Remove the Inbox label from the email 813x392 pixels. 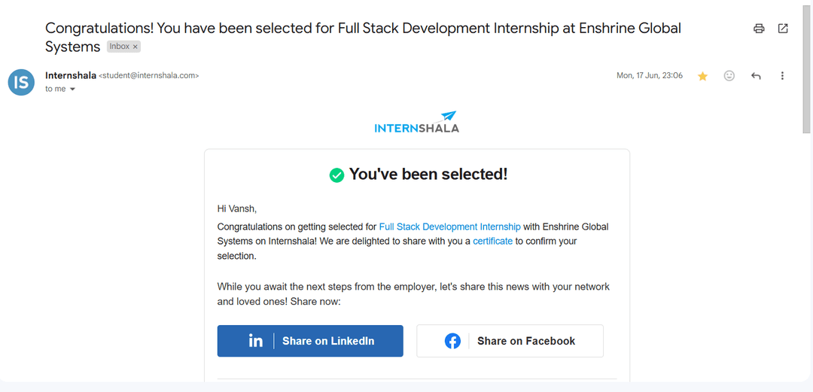pyautogui.click(x=135, y=47)
